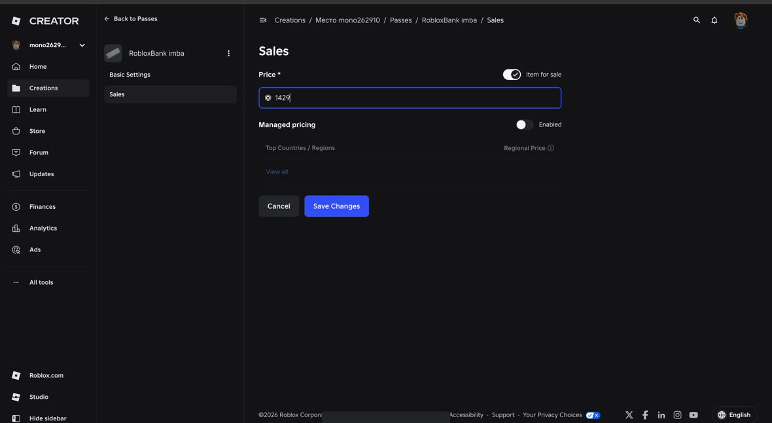Viewport: 772px width, 423px height.
Task: Go to Roblox.com via its logo icon
Action: point(16,376)
